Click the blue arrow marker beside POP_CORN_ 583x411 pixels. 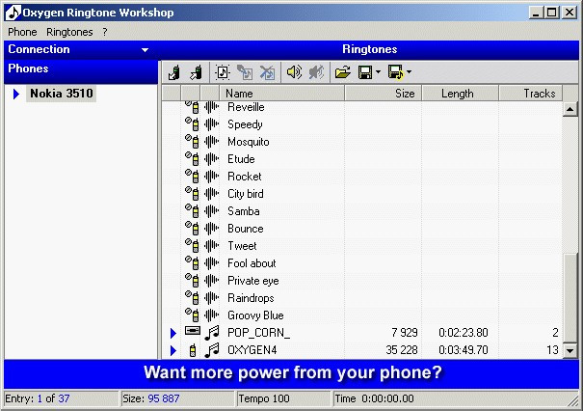pos(172,333)
